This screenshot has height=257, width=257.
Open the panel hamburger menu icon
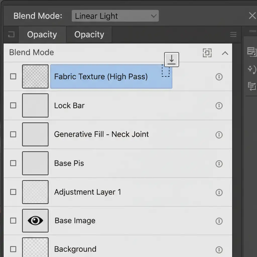233,35
